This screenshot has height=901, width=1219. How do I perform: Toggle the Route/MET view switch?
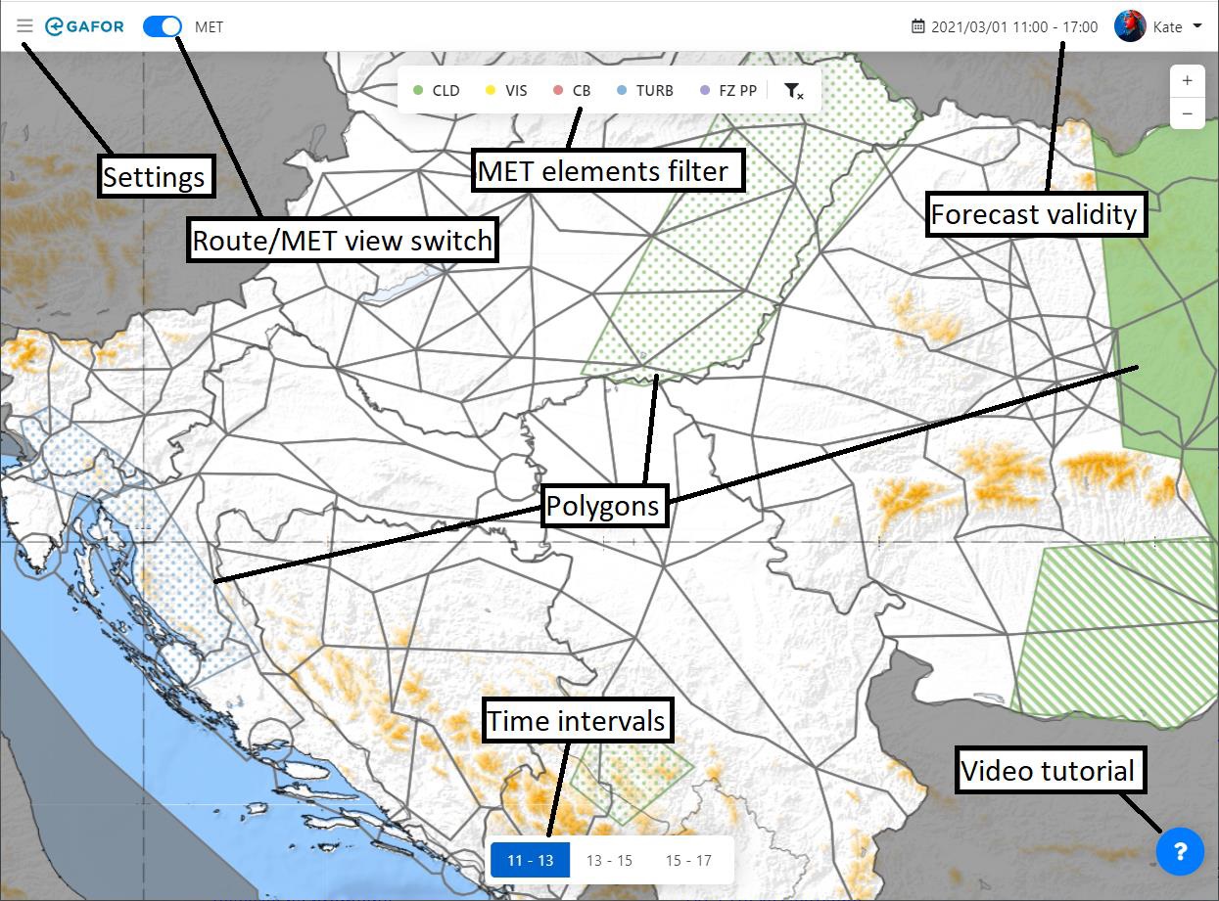click(x=162, y=26)
